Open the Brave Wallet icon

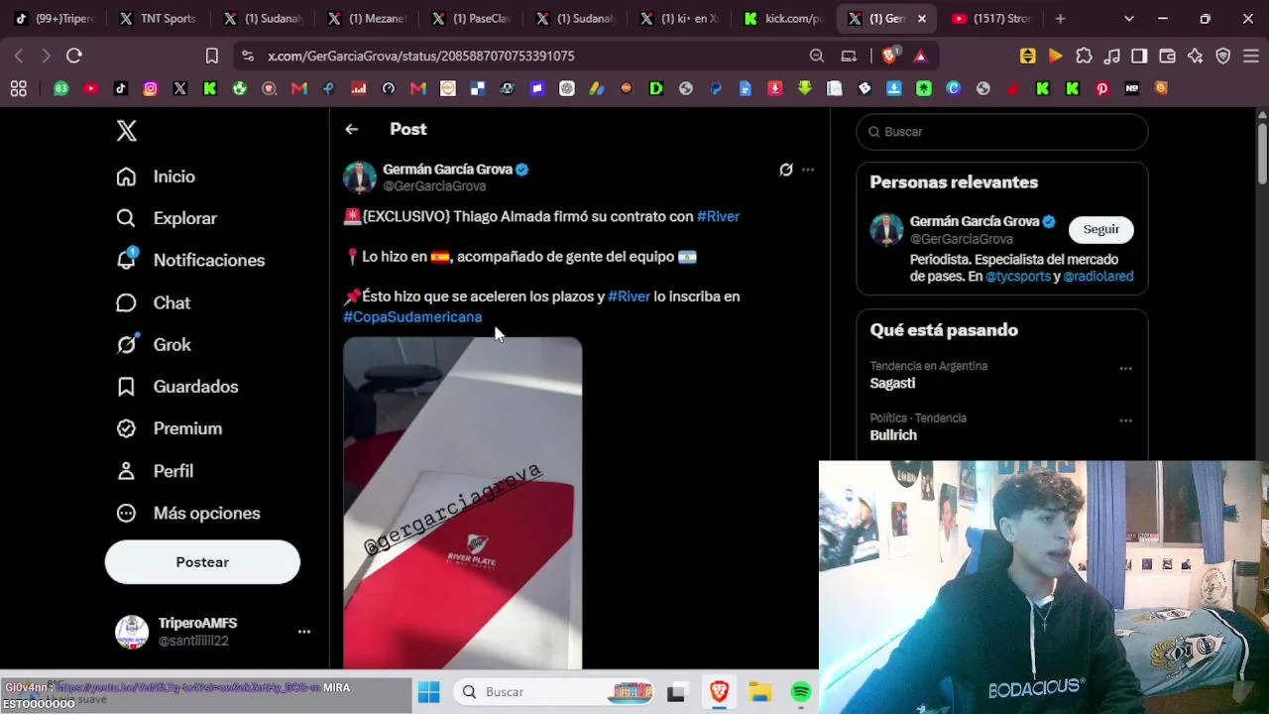1167,57
